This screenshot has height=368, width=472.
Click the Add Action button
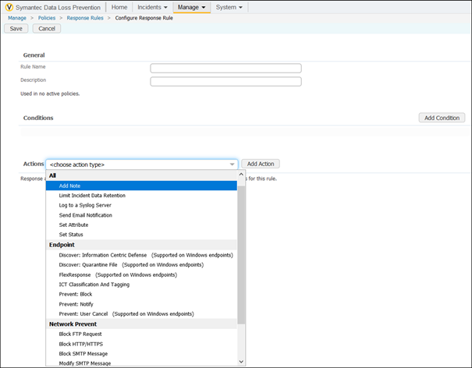tap(261, 164)
